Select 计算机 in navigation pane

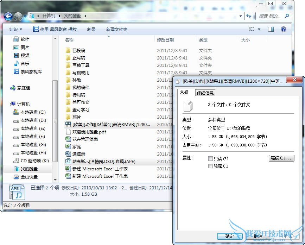pyautogui.click(x=20, y=104)
